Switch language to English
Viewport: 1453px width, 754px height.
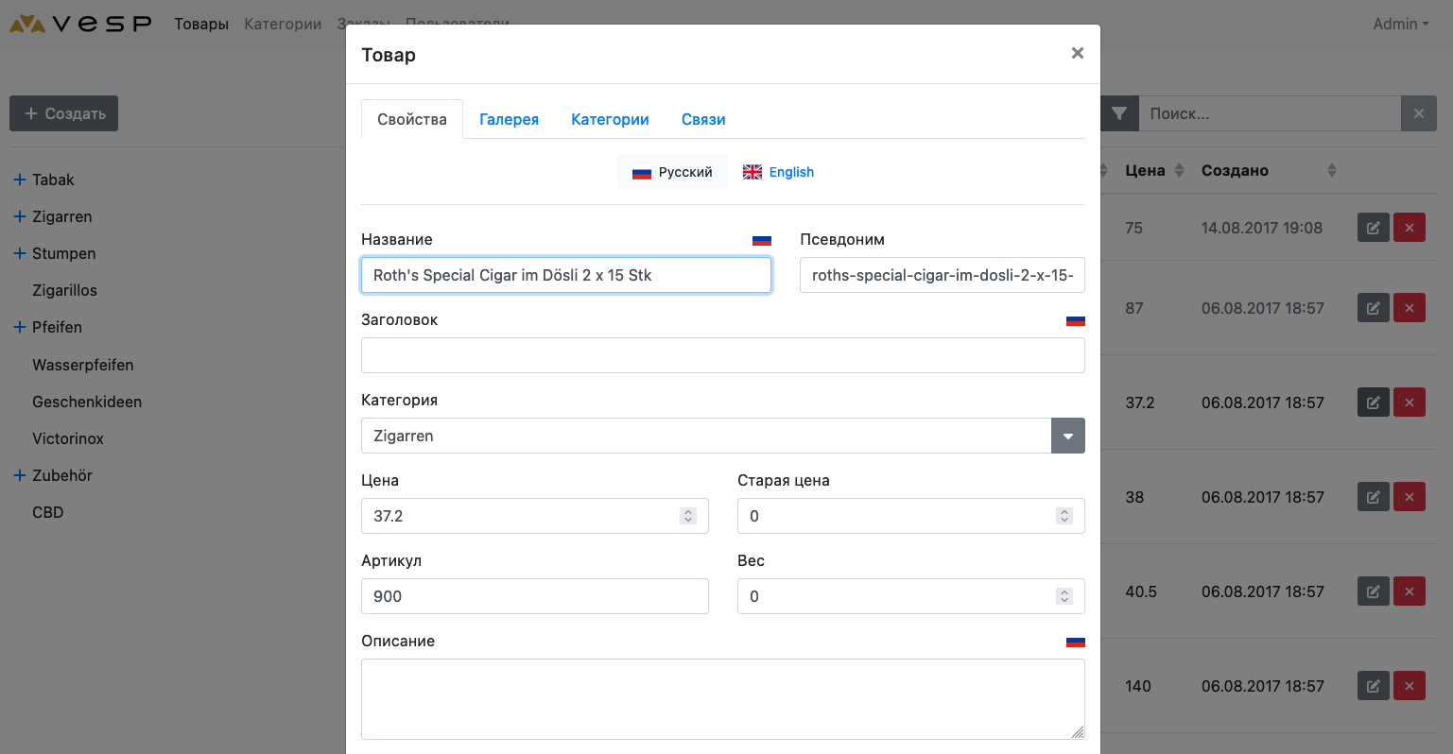(x=778, y=172)
